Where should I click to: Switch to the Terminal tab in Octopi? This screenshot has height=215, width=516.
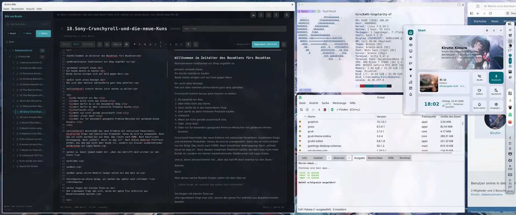coord(404,158)
